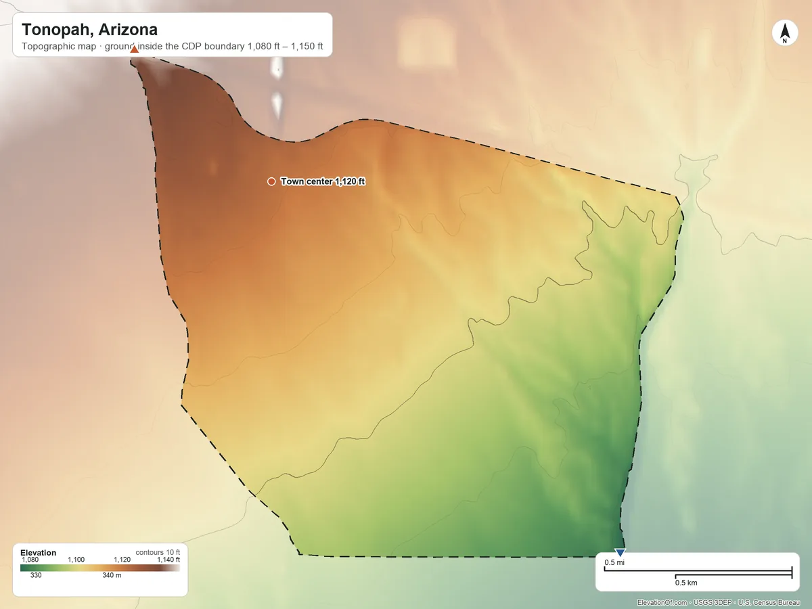Click the 'Elevation' legend heading

(x=39, y=553)
